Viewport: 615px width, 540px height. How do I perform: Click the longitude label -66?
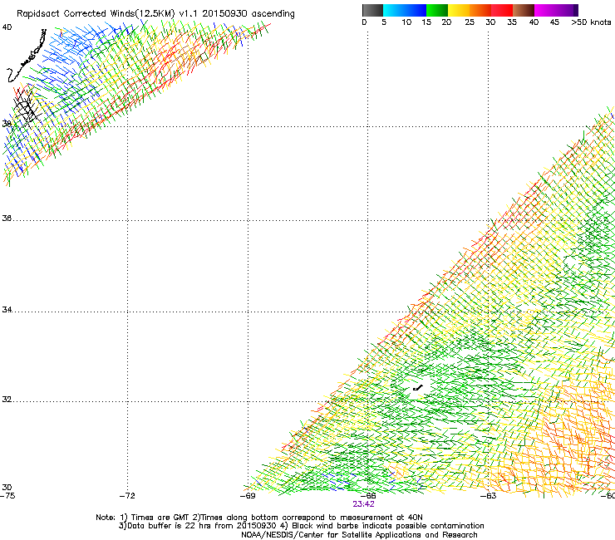point(368,495)
